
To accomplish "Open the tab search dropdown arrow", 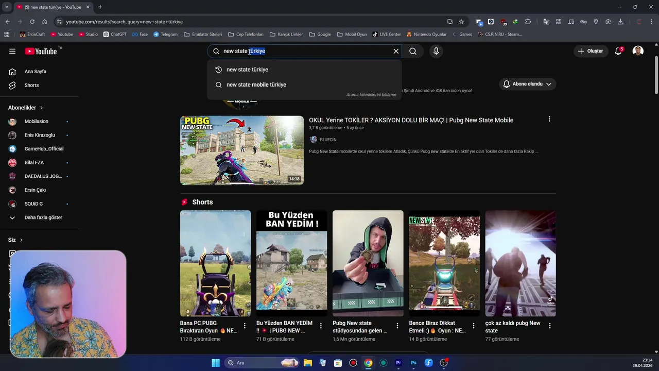I will [6, 7].
